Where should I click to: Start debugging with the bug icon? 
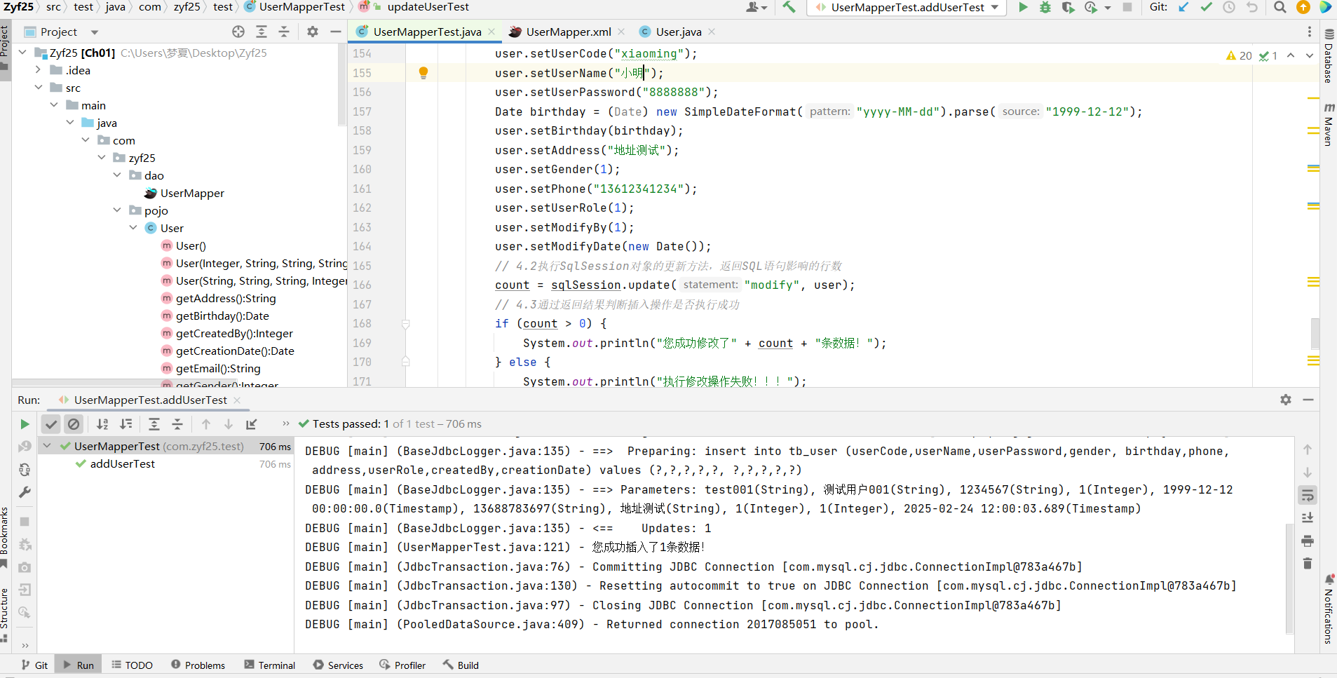(1045, 7)
